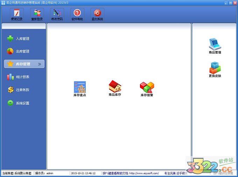Viewport: 238px width, 177px height.
Task: Click the application icon in the title bar
Action: click(x=3, y=3)
